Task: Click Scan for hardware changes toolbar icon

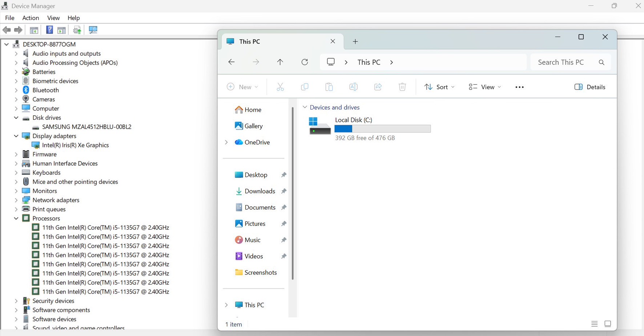Action: click(93, 30)
